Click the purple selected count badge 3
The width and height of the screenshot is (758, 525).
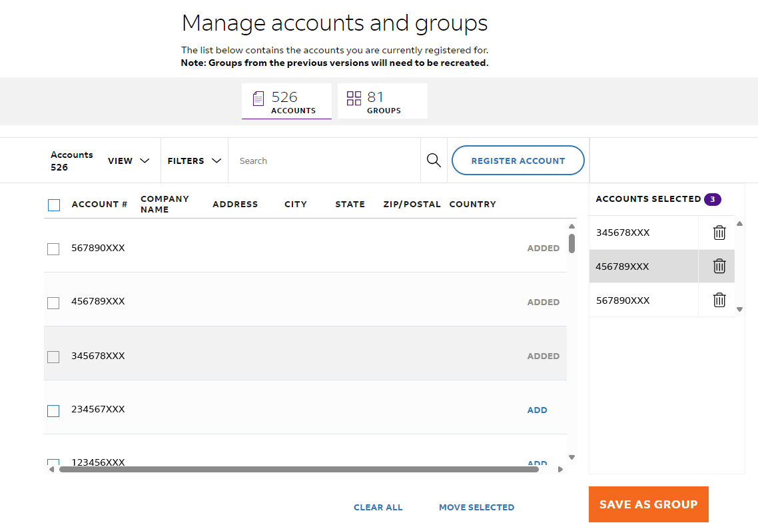tap(713, 199)
